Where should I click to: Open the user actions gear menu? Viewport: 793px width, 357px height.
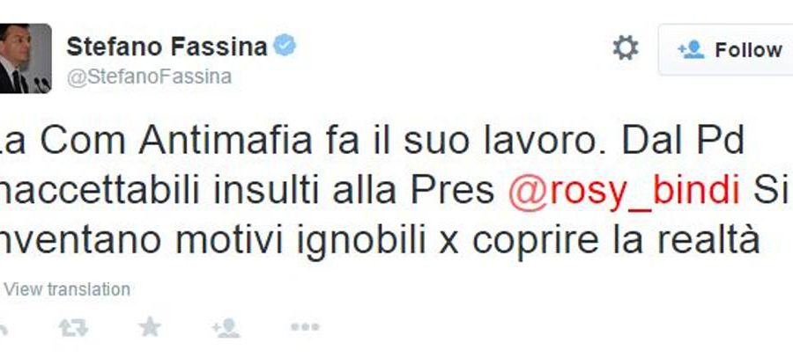pos(626,49)
